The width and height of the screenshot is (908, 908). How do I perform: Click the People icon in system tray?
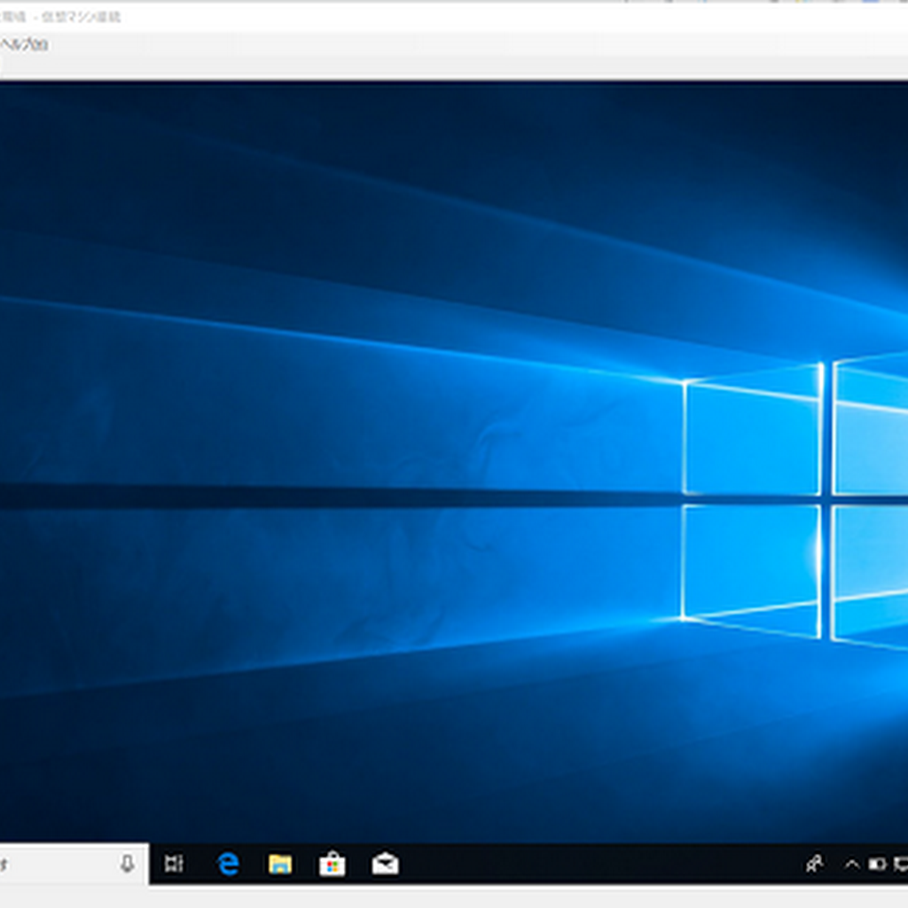click(x=815, y=864)
